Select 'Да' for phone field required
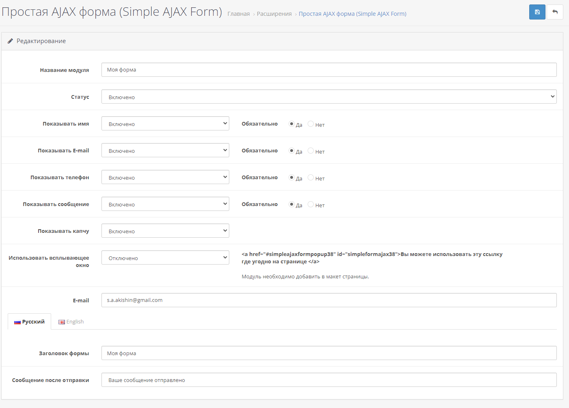The height and width of the screenshot is (408, 569). (291, 178)
